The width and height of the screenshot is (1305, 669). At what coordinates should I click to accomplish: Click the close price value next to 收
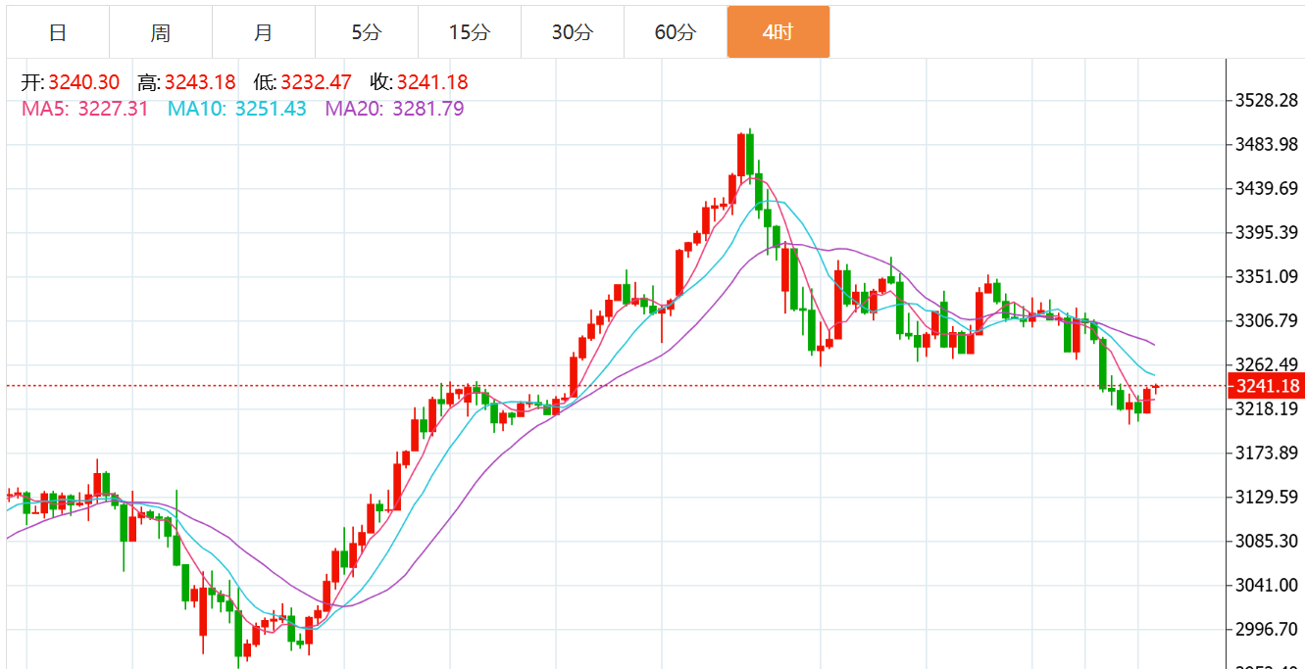(x=432, y=83)
